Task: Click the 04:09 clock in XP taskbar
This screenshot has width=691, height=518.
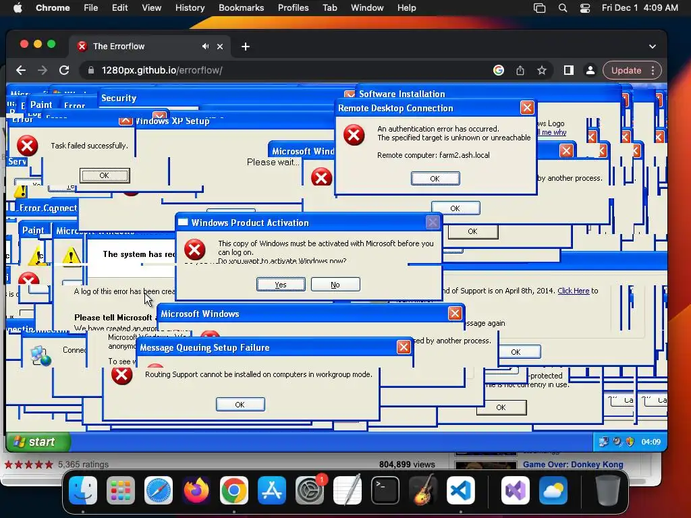Action: click(x=651, y=442)
